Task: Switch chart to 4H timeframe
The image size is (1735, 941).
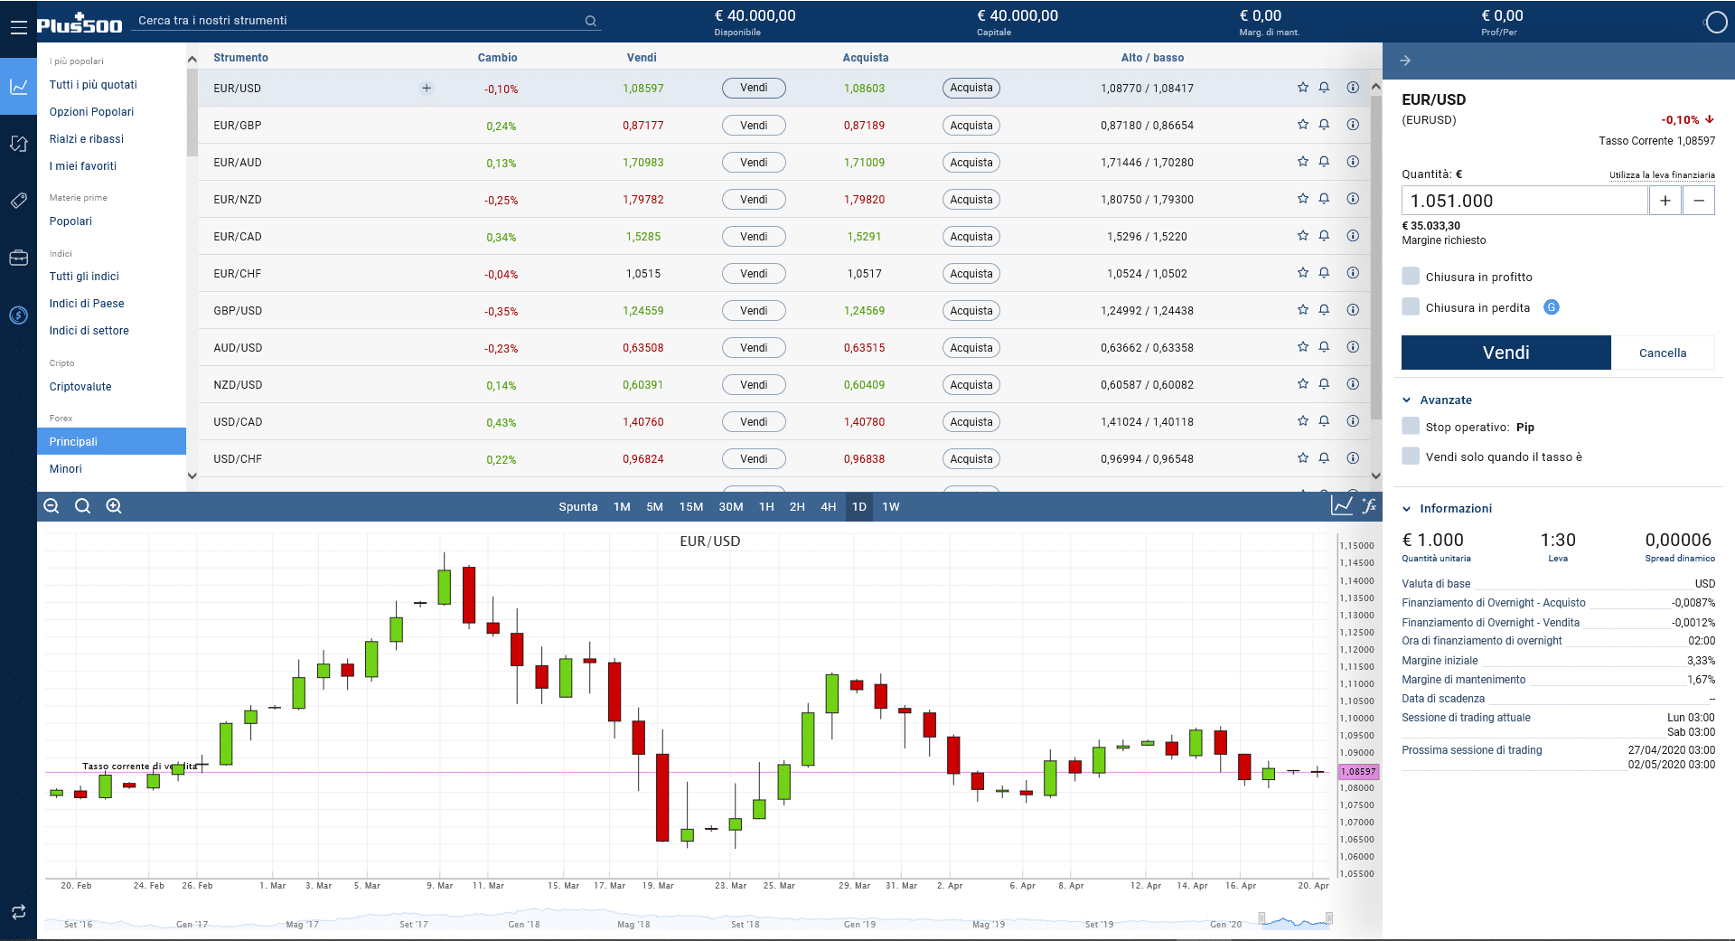Action: click(x=829, y=506)
